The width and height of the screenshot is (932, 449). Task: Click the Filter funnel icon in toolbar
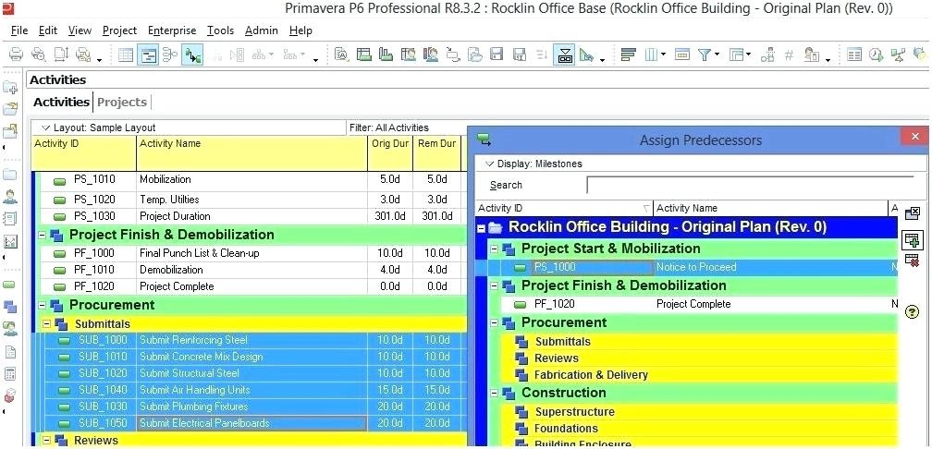point(705,55)
